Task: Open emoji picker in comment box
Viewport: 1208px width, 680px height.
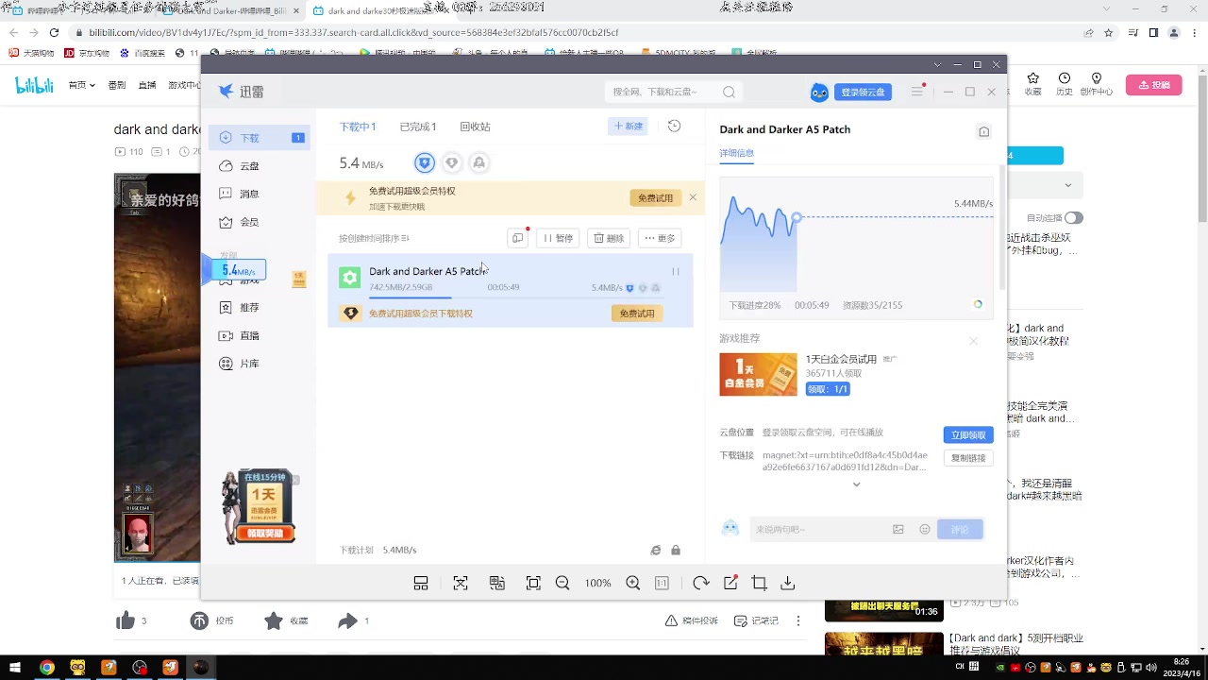Action: [925, 530]
